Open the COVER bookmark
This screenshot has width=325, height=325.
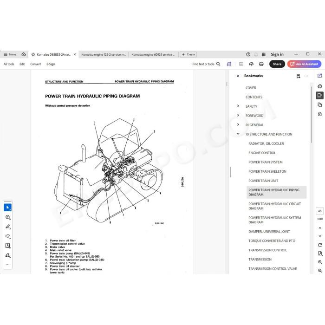click(251, 88)
